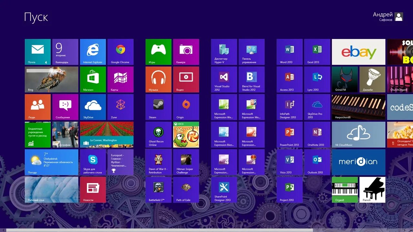Open the Games (Игры) Xbox tile
Screen dimensions: 413x232
point(158,52)
